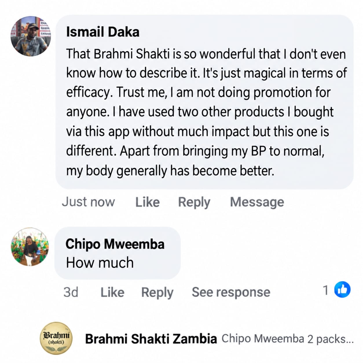Click the "Just now" timestamp
Image resolution: width=363 pixels, height=363 pixels.
click(x=88, y=202)
